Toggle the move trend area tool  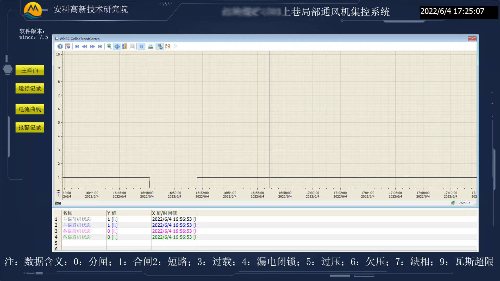[x=117, y=46]
